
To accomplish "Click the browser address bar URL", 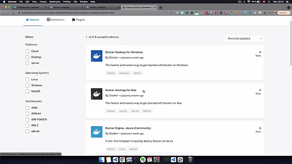I will (68, 13).
